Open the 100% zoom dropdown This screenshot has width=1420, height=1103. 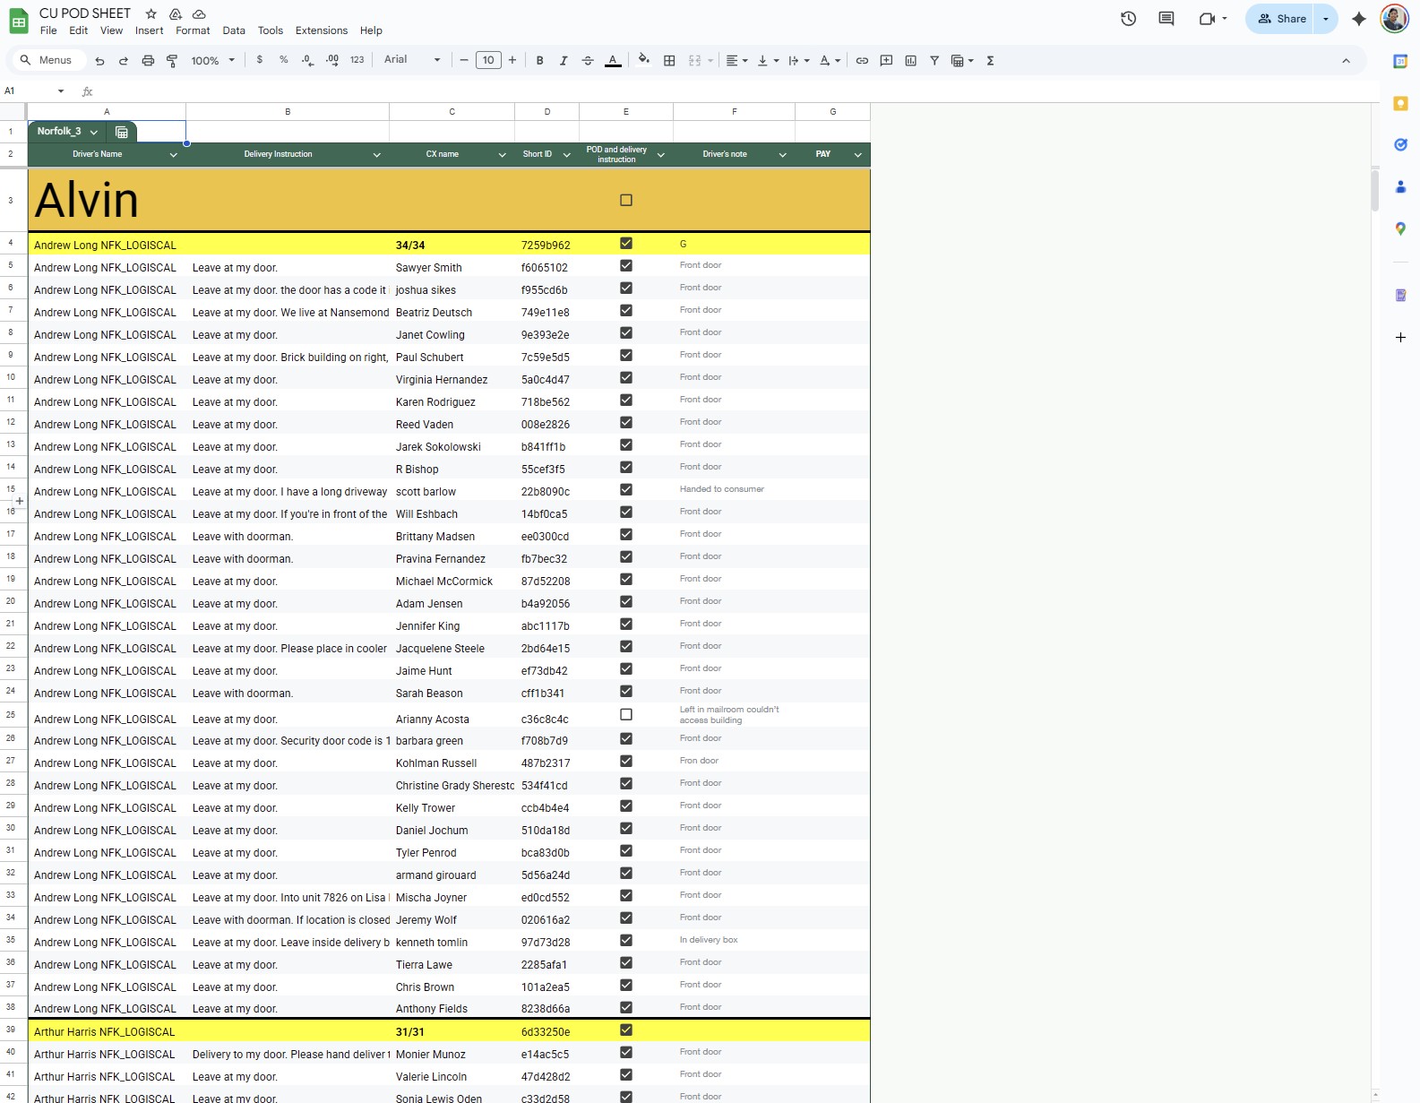click(212, 61)
